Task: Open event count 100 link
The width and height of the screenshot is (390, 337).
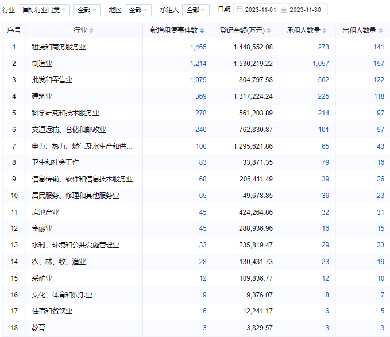Action: pyautogui.click(x=201, y=146)
